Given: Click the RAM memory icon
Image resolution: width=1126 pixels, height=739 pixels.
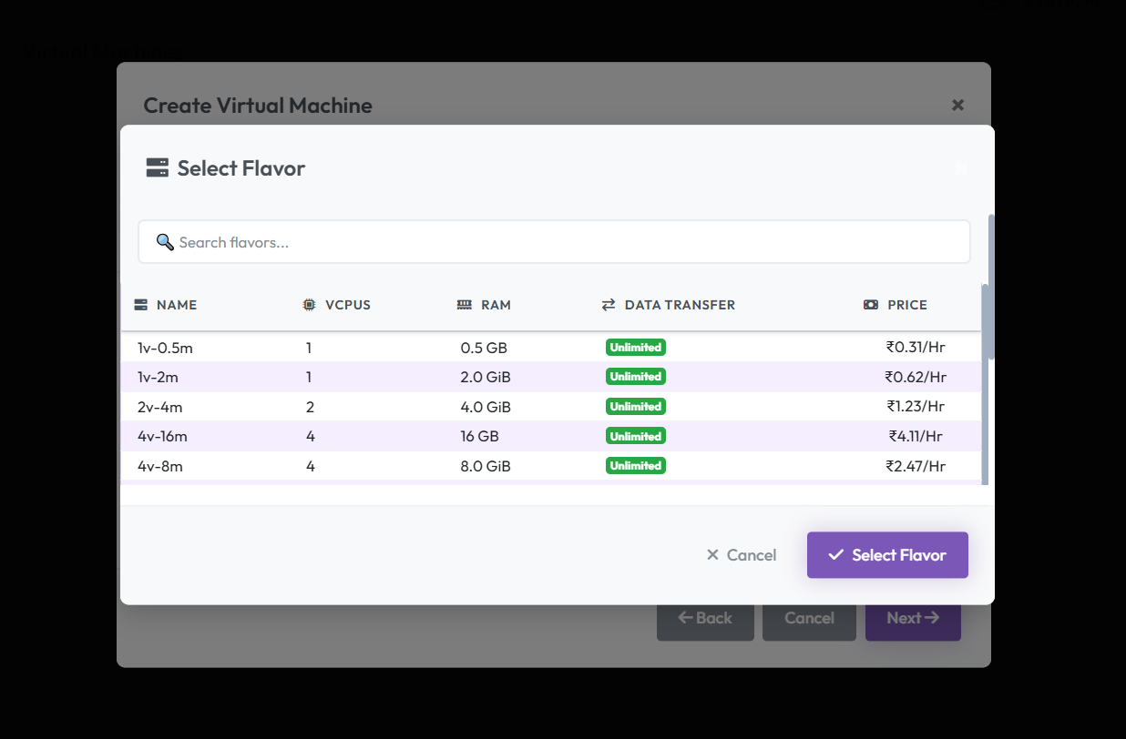Looking at the screenshot, I should (465, 305).
